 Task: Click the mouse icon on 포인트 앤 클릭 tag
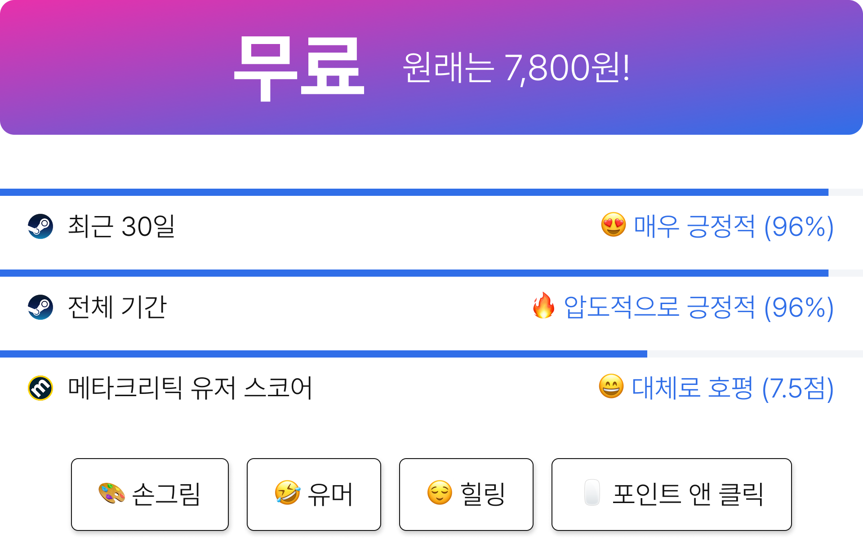(x=592, y=493)
